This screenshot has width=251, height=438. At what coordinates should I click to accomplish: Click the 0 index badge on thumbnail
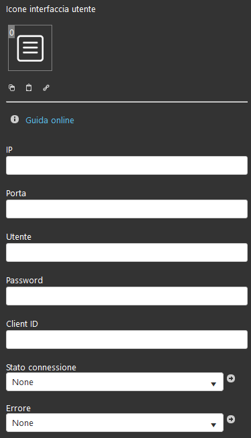[11, 32]
